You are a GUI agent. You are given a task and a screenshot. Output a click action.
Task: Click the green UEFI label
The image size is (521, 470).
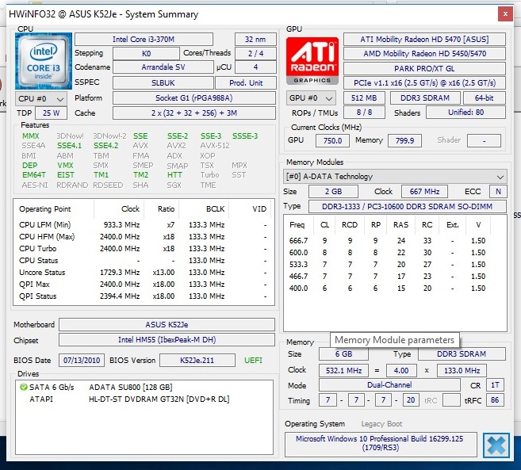coord(253,360)
